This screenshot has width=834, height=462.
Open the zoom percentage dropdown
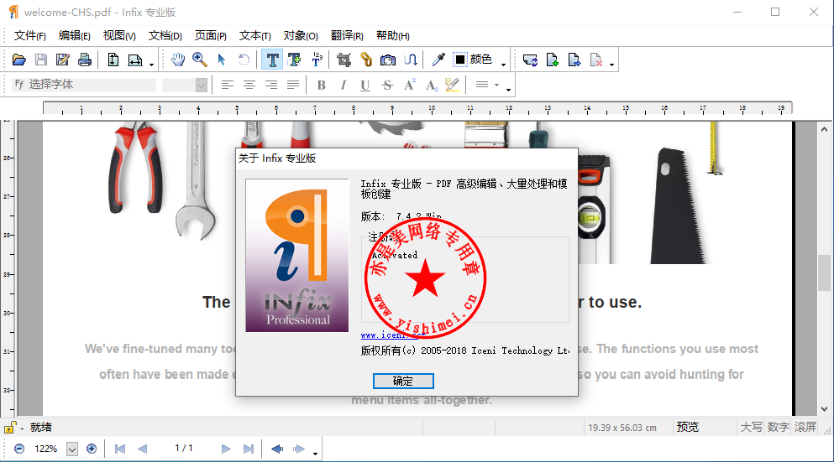point(71,449)
